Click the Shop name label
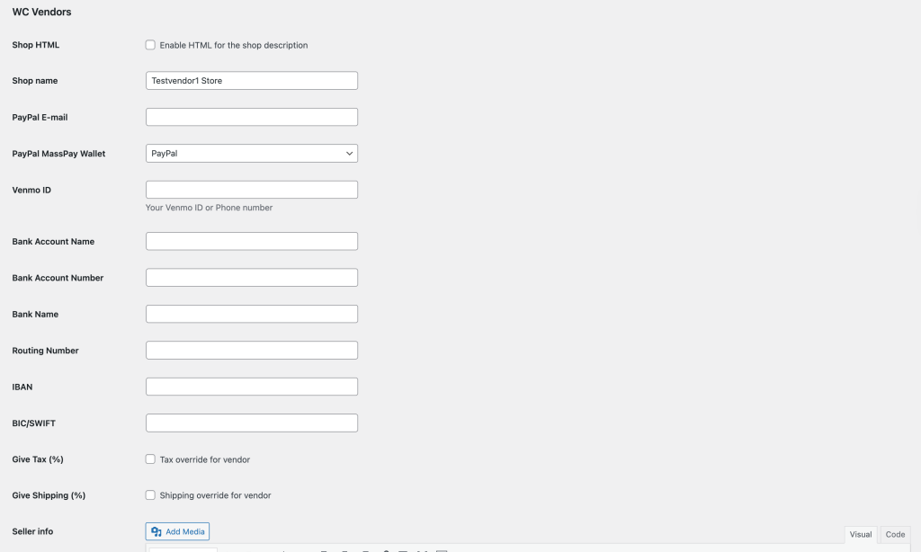This screenshot has width=921, height=552. pyautogui.click(x=35, y=81)
